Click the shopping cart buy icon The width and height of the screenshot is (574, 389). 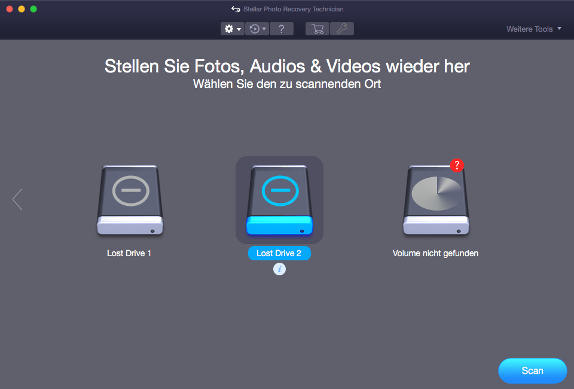(x=317, y=29)
